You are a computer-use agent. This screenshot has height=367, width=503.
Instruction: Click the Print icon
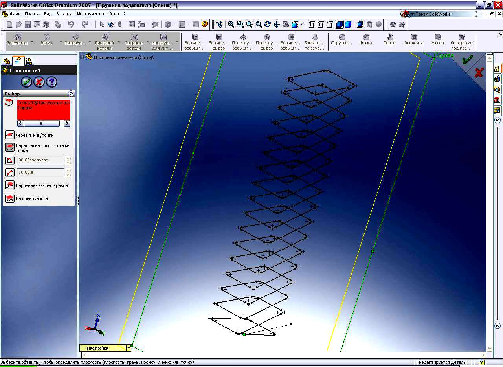click(58, 24)
